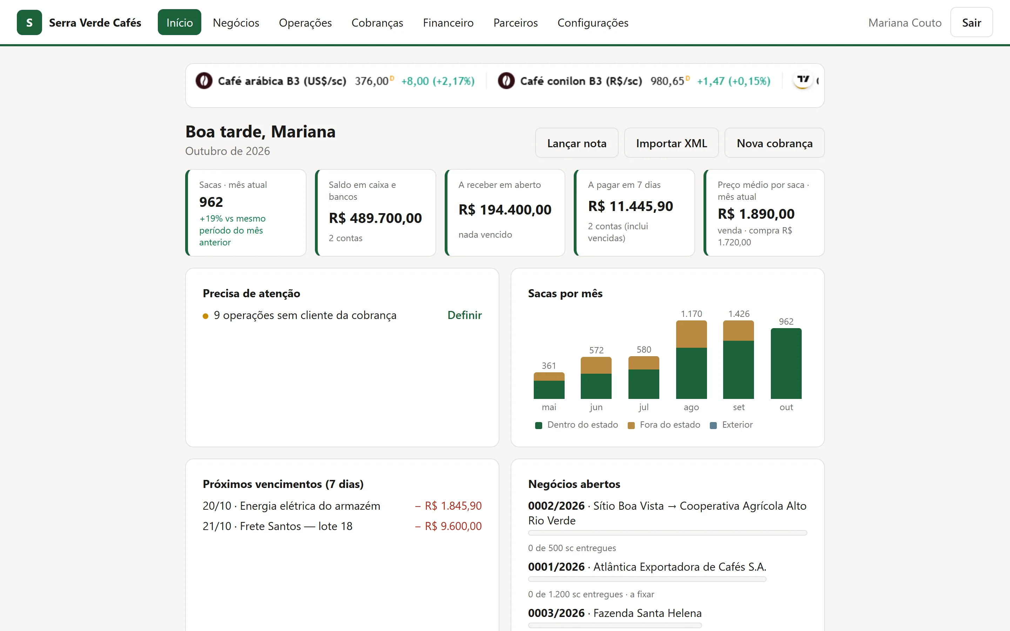This screenshot has height=631, width=1010.
Task: Navigate to Cobranças
Action: (377, 22)
